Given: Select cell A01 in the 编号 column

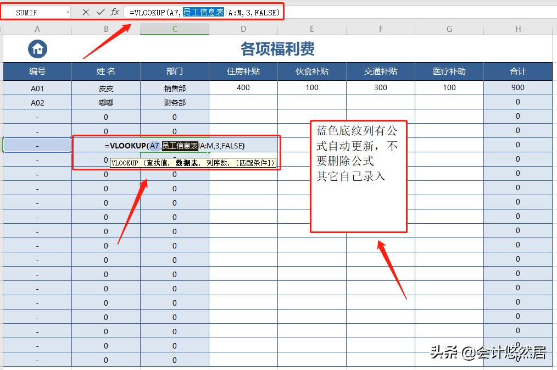Looking at the screenshot, I should [37, 87].
